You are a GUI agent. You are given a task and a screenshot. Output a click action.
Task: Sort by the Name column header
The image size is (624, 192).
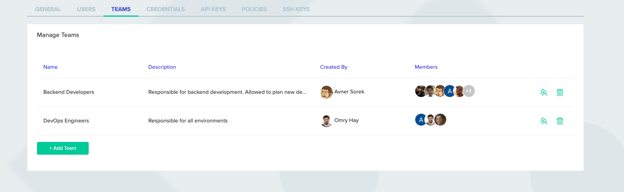tap(51, 67)
